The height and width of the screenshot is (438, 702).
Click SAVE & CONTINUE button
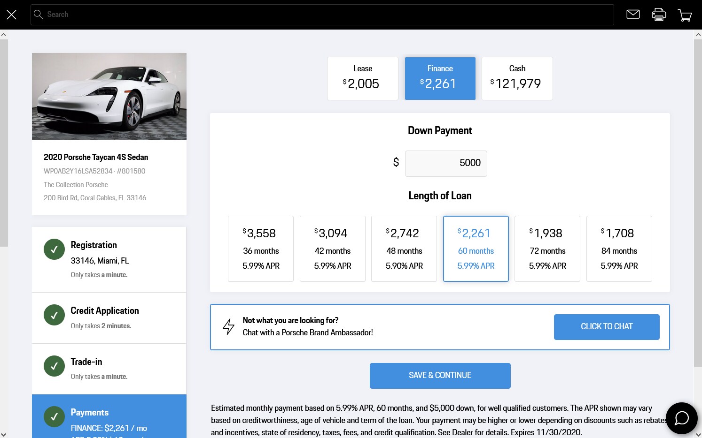click(440, 376)
